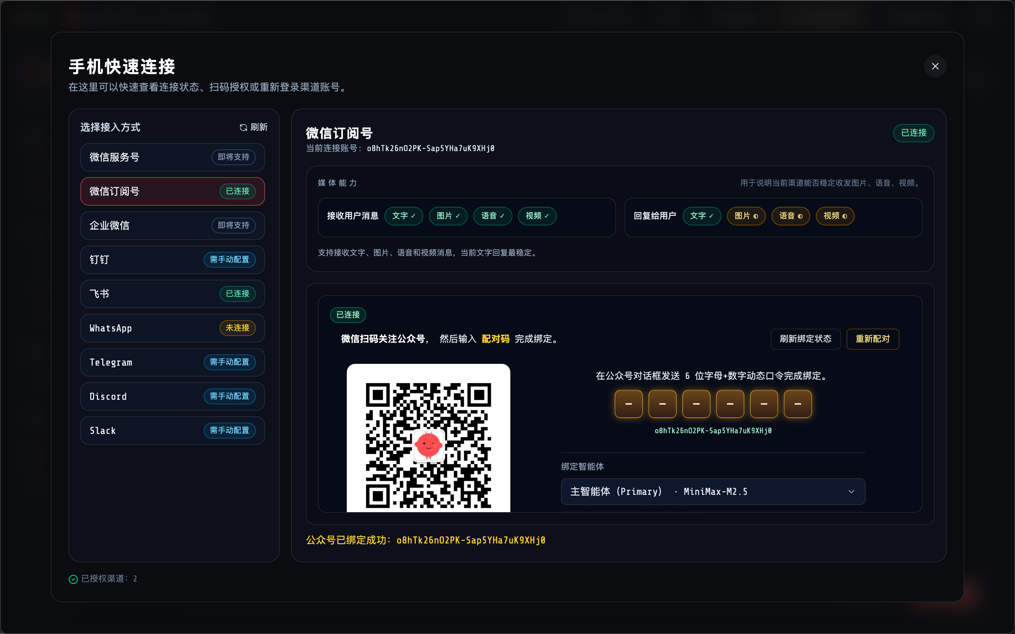Screen dimensions: 1015x634
Task: Click the first pairing code input box
Action: [x=628, y=404]
